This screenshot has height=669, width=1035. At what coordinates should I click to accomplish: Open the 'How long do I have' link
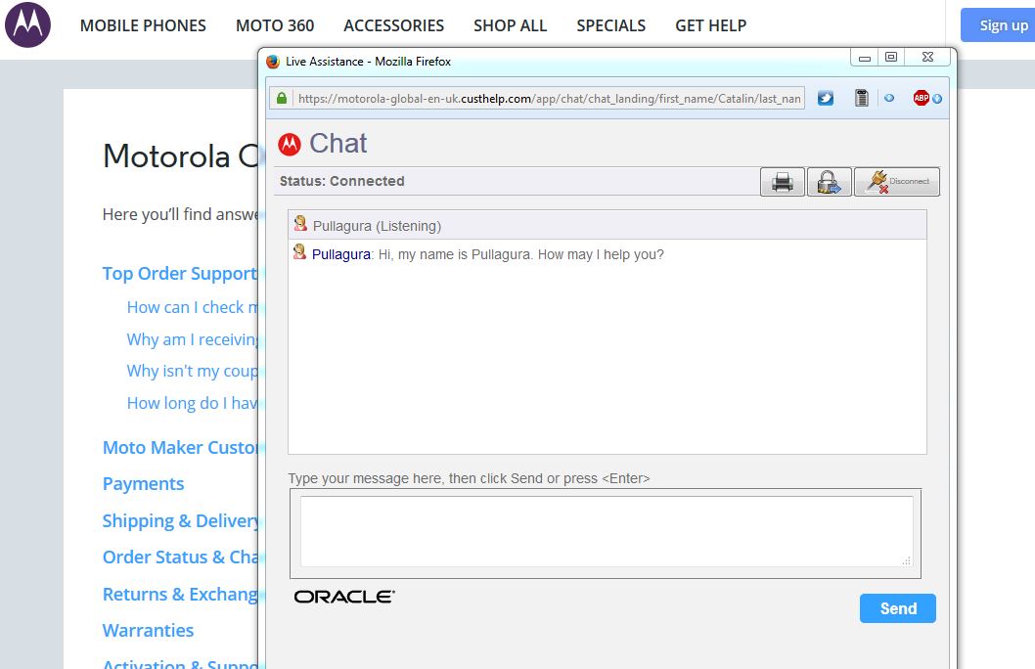[x=192, y=403]
